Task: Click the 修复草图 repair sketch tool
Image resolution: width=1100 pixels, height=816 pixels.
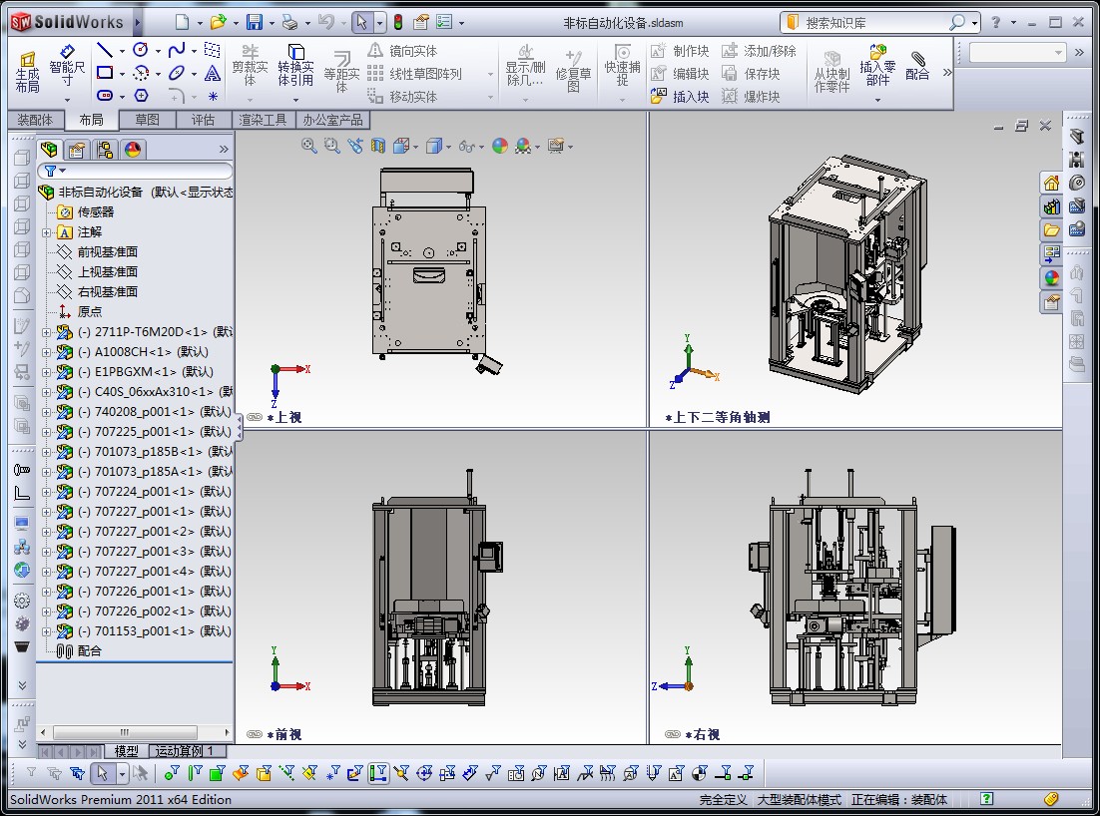Action: (573, 72)
